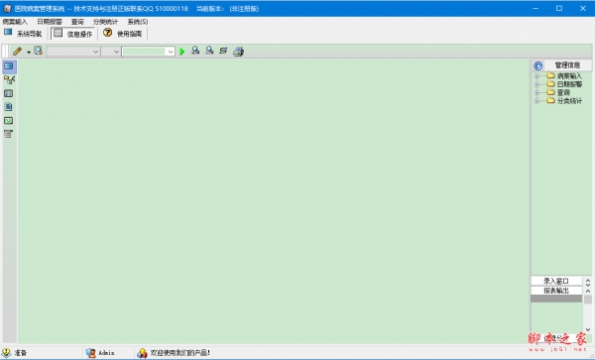
Task: Click the status bar 准备 indicator icon
Action: [x=6, y=353]
